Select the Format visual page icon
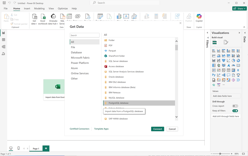Image resolution: width=248 pixels, height=156 pixels. (226, 42)
